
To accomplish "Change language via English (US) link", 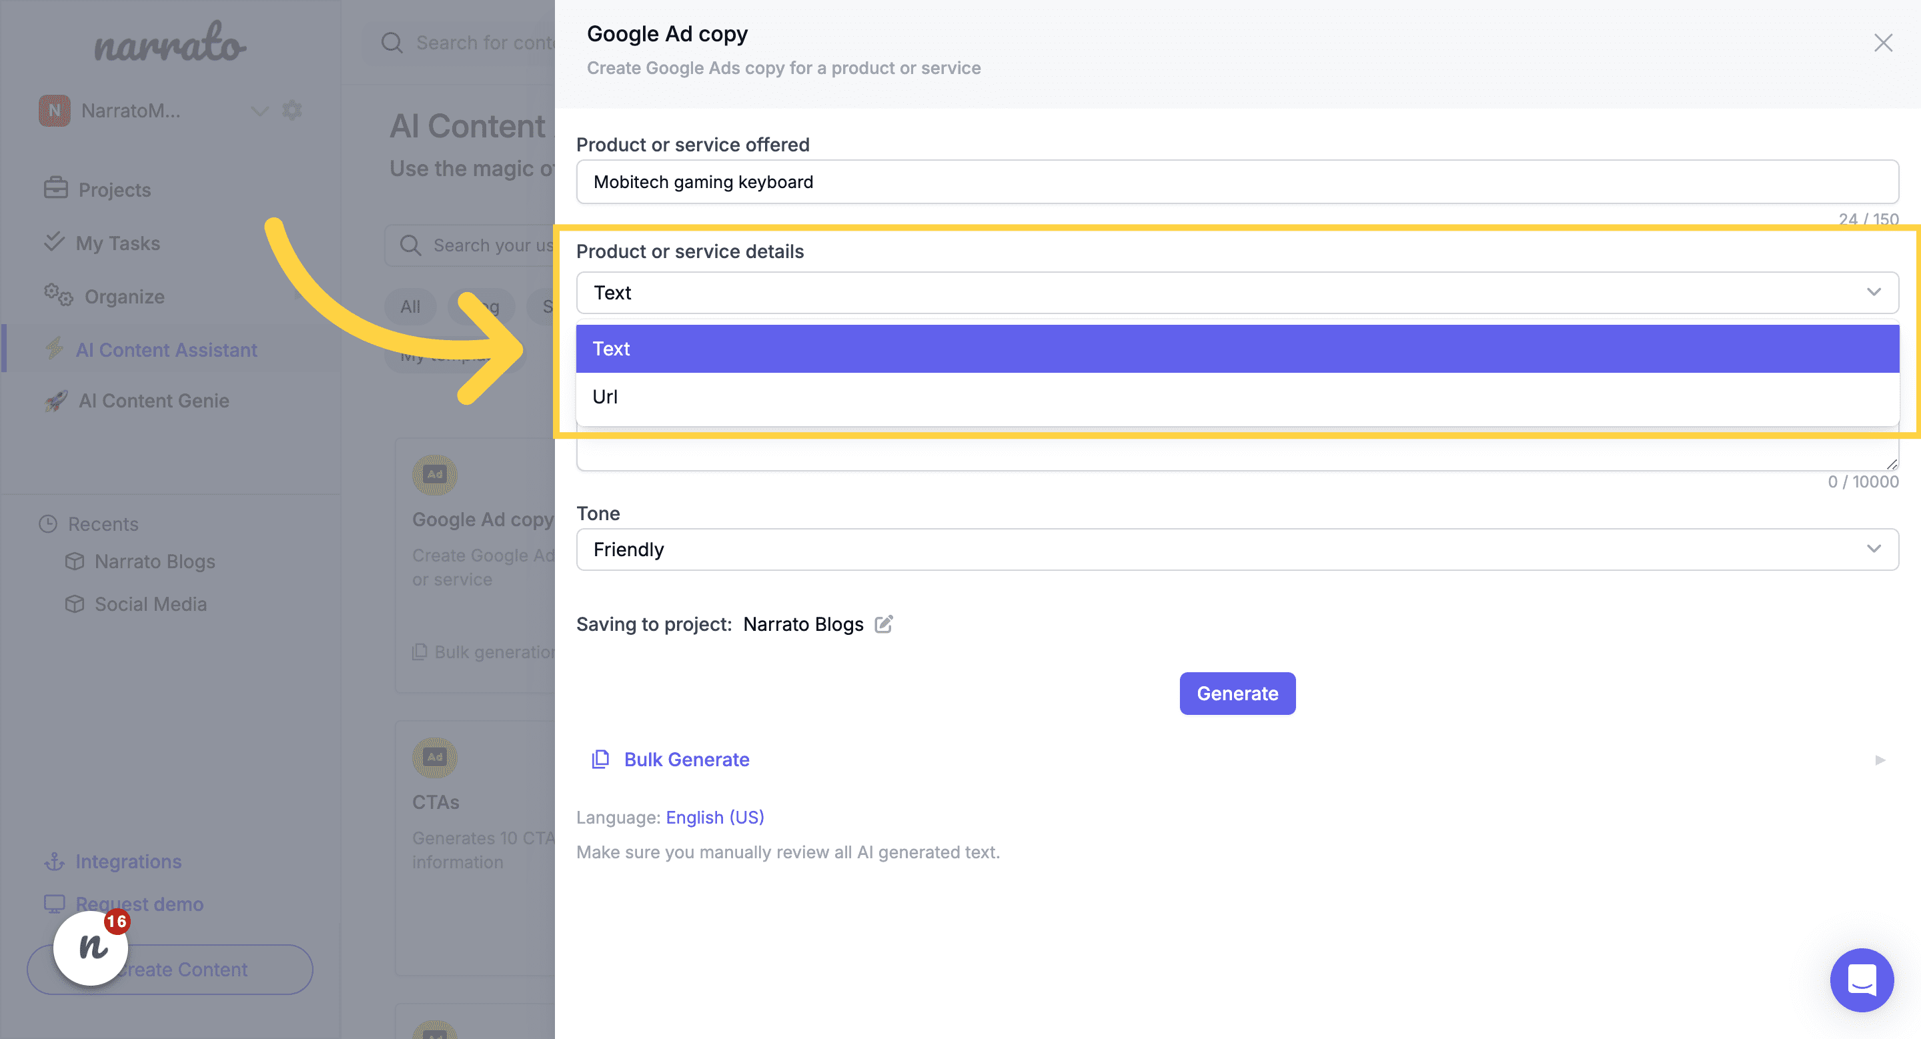I will [714, 818].
